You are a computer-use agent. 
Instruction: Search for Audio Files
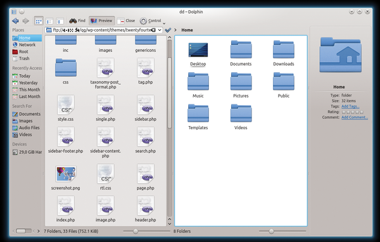pos(27,127)
